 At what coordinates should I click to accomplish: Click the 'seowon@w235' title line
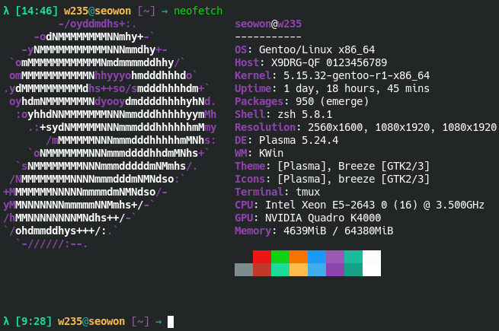268,24
